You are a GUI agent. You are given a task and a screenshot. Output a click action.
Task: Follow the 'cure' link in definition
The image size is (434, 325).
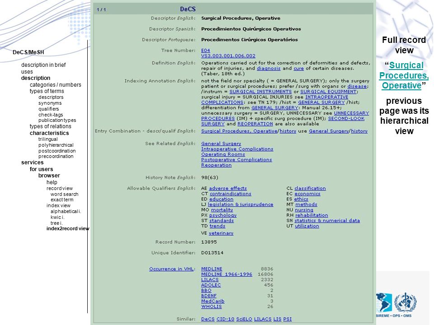pyautogui.click(x=298, y=68)
